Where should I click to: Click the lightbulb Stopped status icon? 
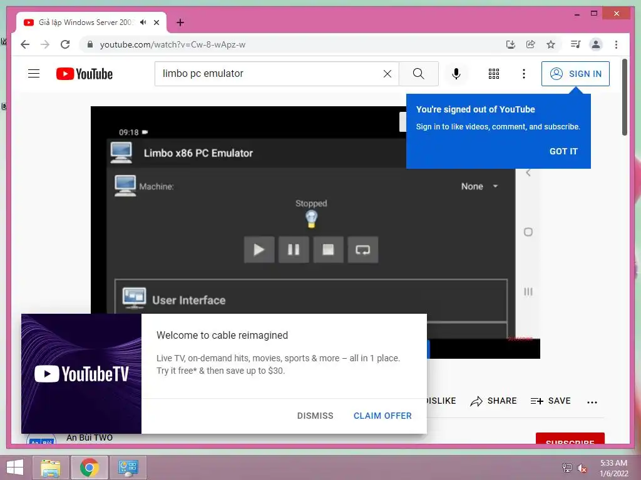312,219
